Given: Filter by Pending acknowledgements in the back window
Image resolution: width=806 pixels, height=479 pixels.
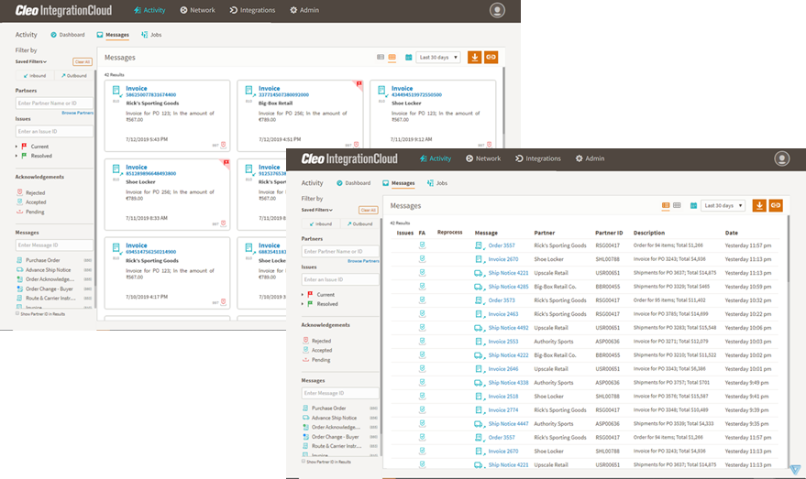Looking at the screenshot, I should 31,212.
